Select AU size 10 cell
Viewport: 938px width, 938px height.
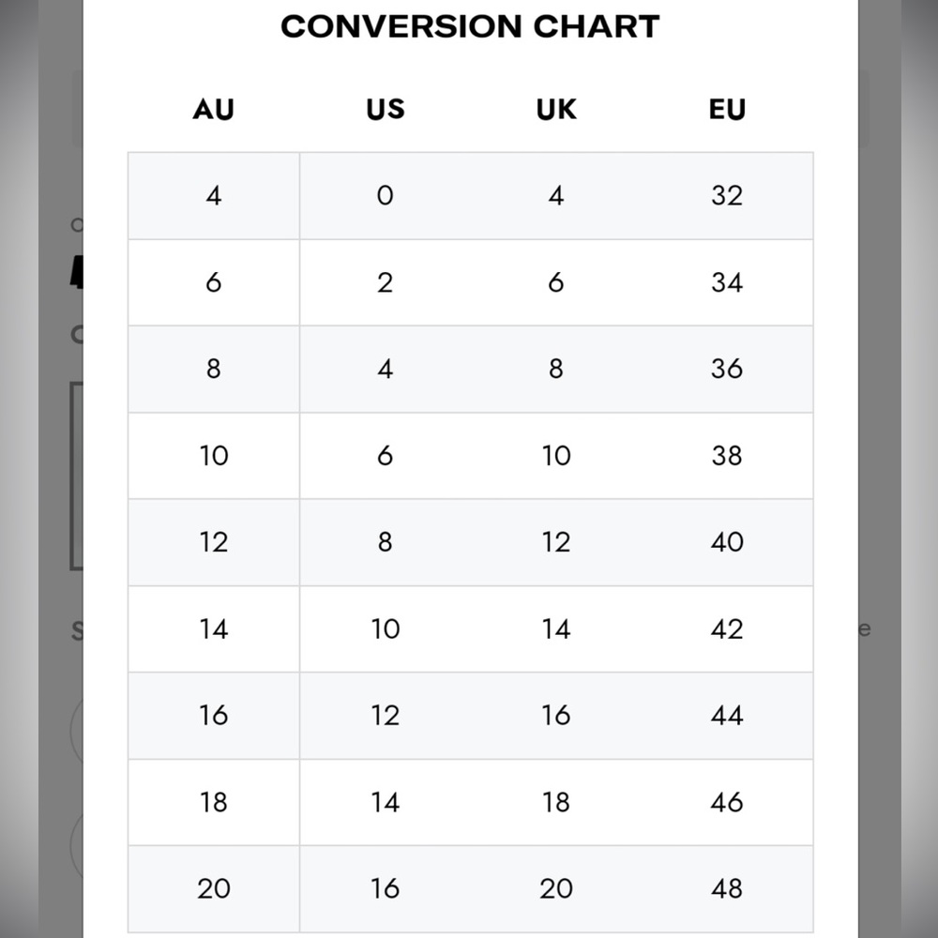[x=214, y=456]
